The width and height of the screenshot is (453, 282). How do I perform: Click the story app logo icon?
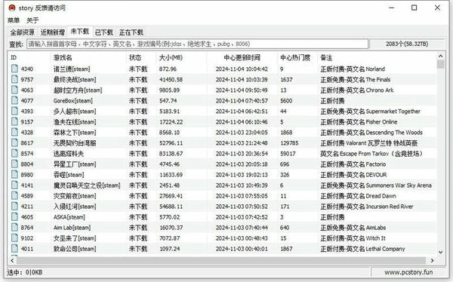click(12, 8)
